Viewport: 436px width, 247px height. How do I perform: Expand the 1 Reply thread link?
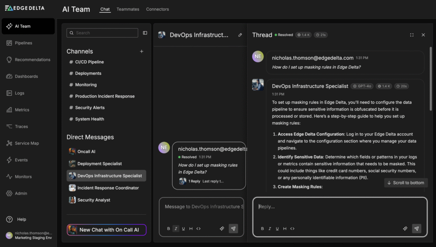195,181
